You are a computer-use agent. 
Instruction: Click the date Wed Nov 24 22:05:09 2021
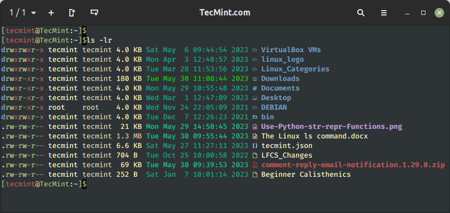197,108
